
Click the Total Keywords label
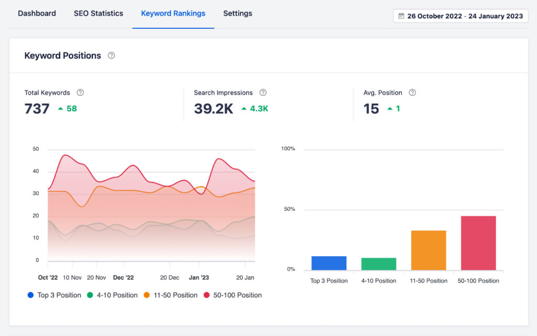pos(47,93)
